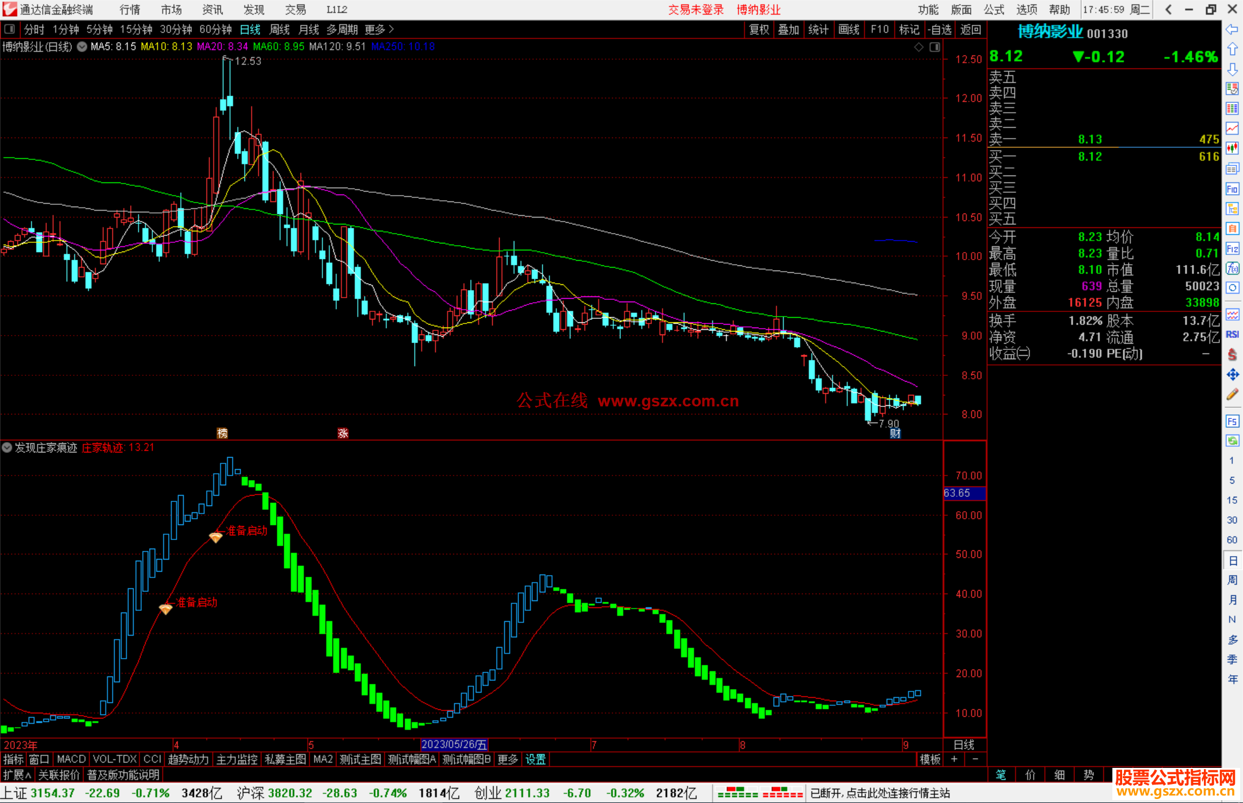Image resolution: width=1243 pixels, height=803 pixels.
Task: Click the F10 info icon in right sidebar
Action: click(x=1232, y=189)
